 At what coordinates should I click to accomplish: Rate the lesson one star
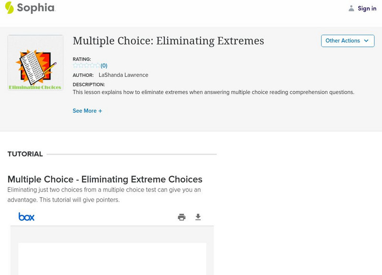click(75, 66)
